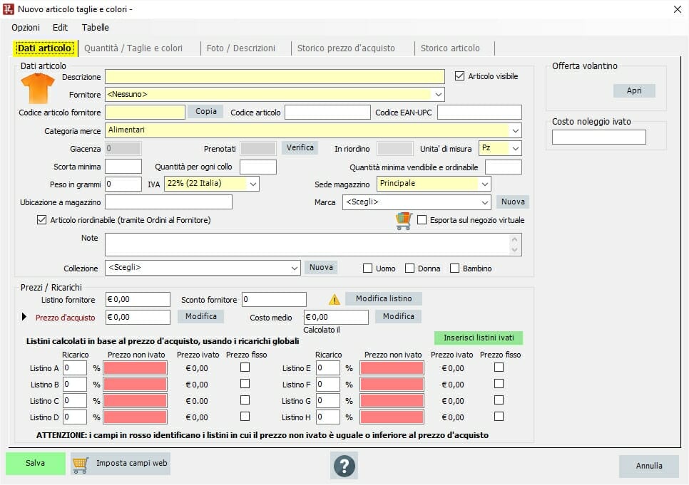Close the Nuovo articolo window
Viewport: 689px width, 485px height.
(x=677, y=9)
